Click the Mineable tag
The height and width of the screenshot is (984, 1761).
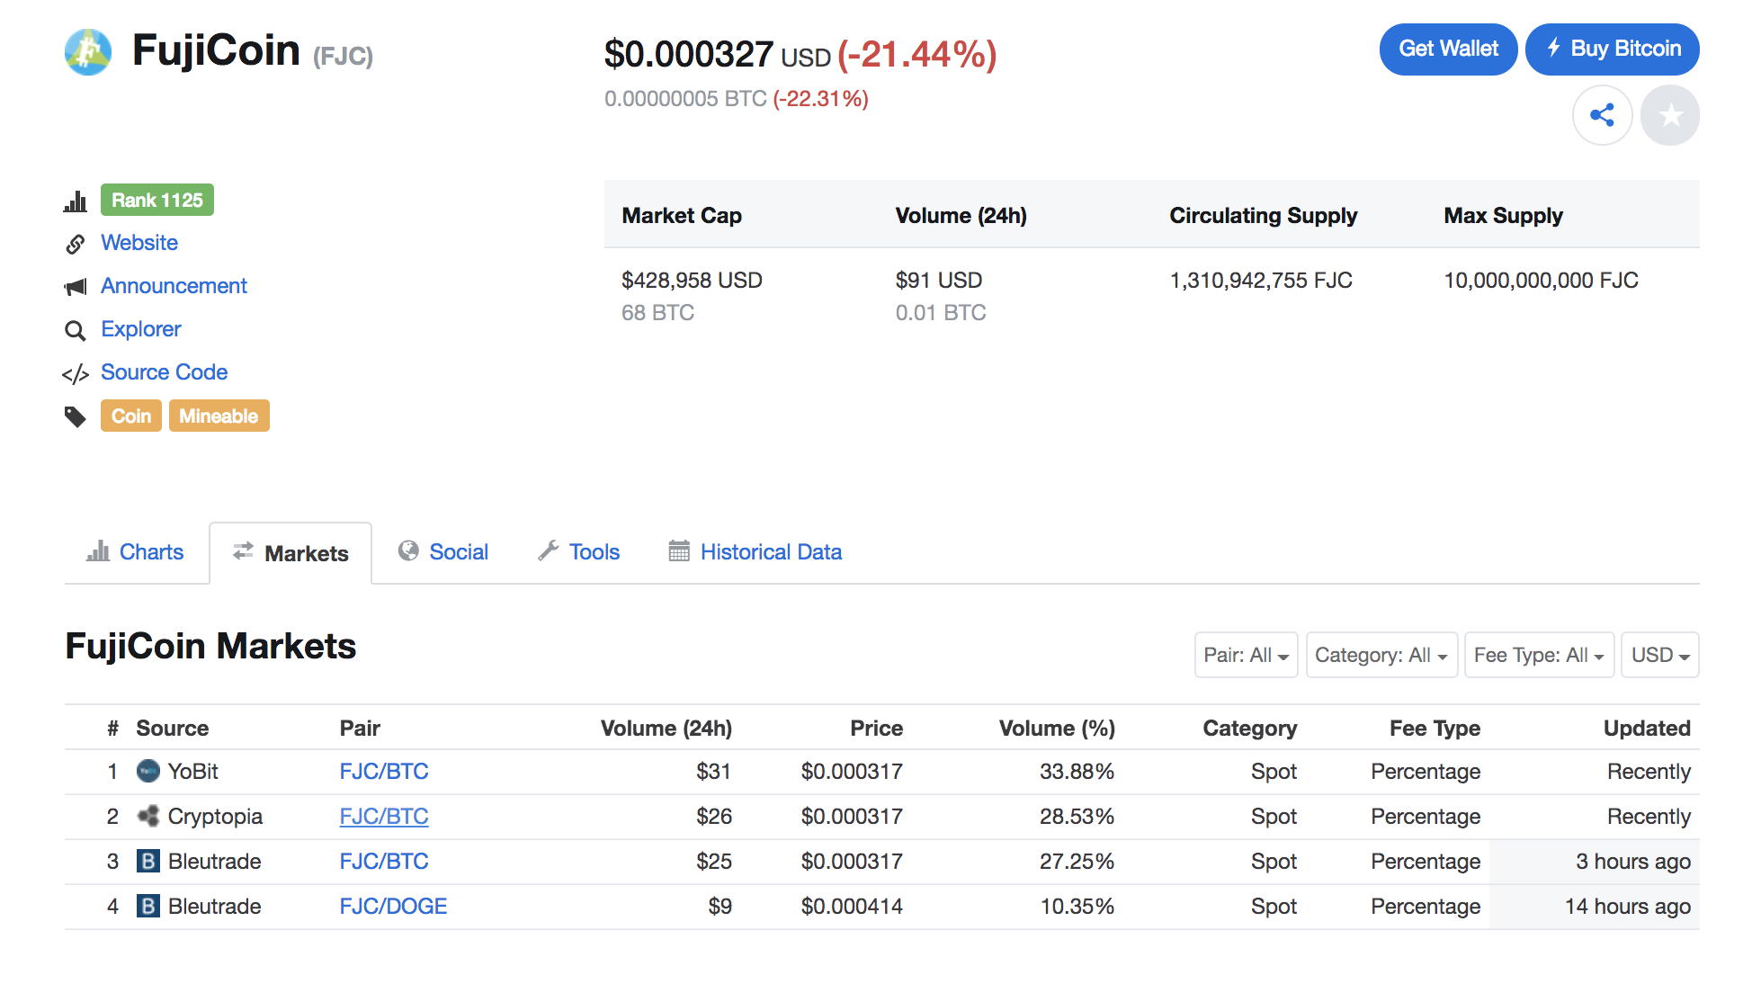219,416
